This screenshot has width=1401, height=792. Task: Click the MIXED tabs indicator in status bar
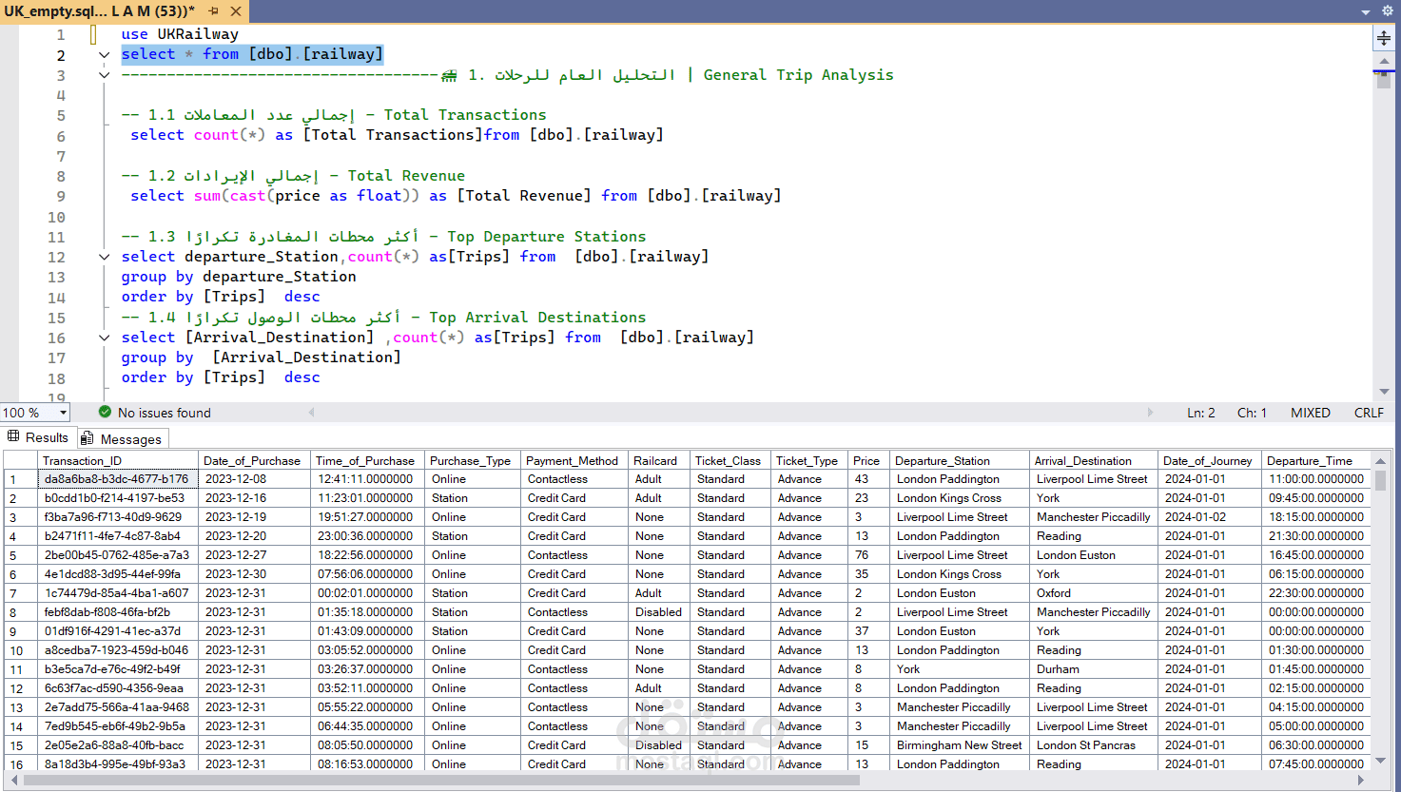click(x=1311, y=413)
